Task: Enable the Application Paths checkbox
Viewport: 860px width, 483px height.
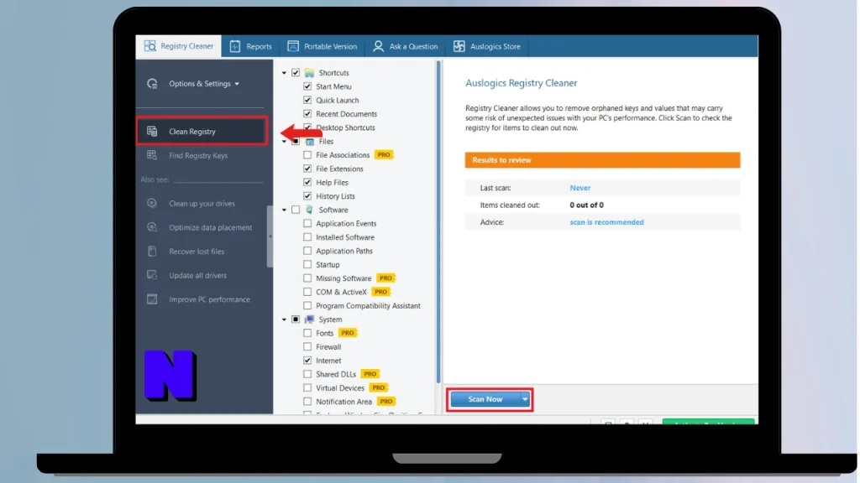Action: [x=307, y=251]
